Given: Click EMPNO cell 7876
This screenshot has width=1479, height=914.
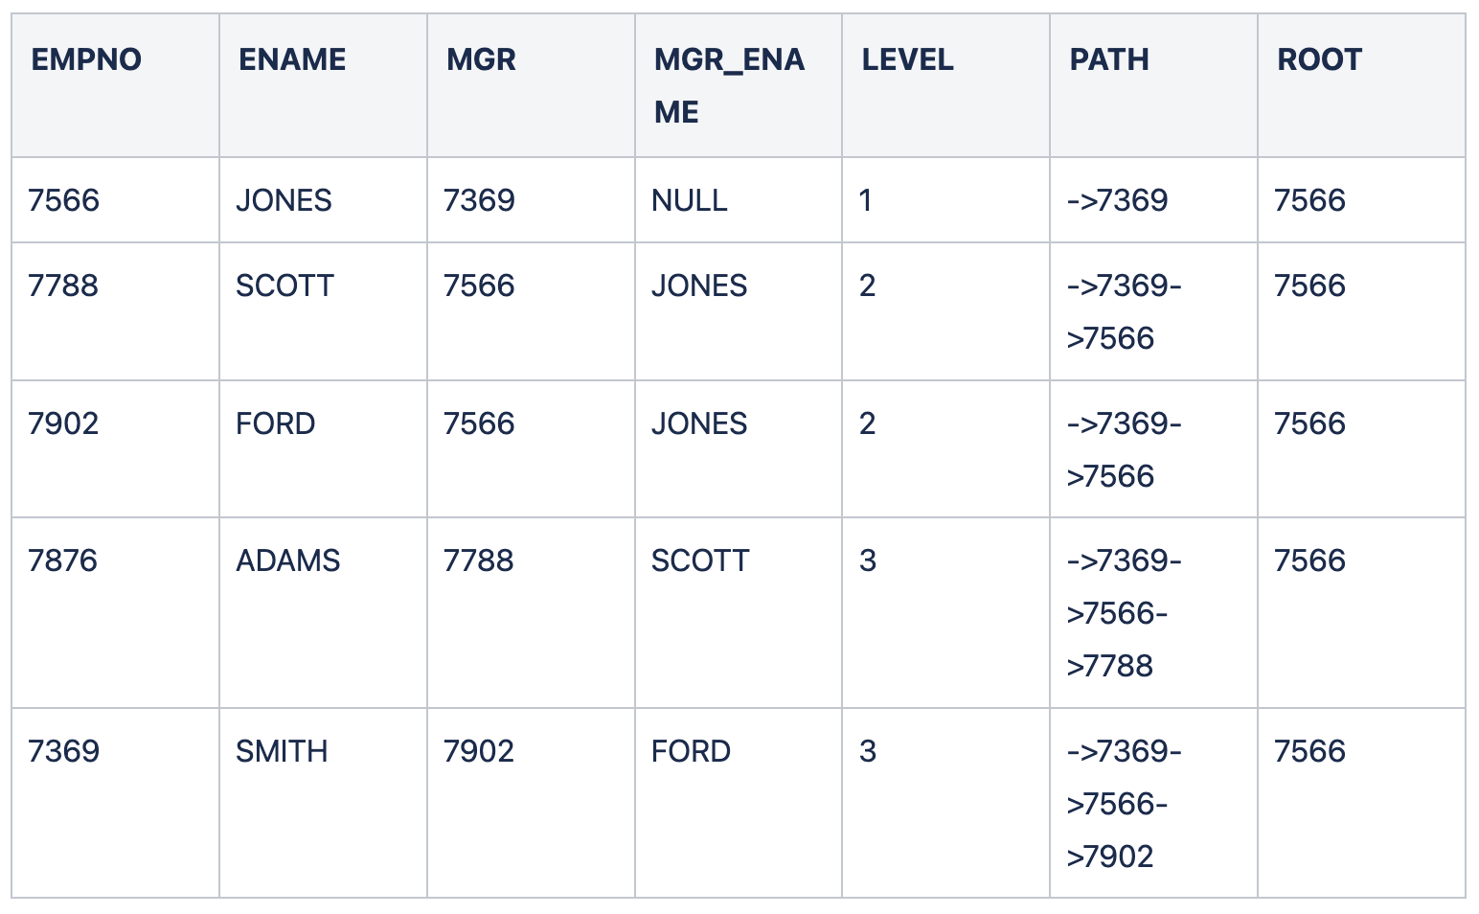Looking at the screenshot, I should tap(63, 560).
